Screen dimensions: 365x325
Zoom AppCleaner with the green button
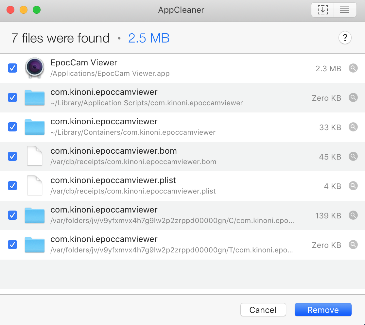pyautogui.click(x=37, y=10)
